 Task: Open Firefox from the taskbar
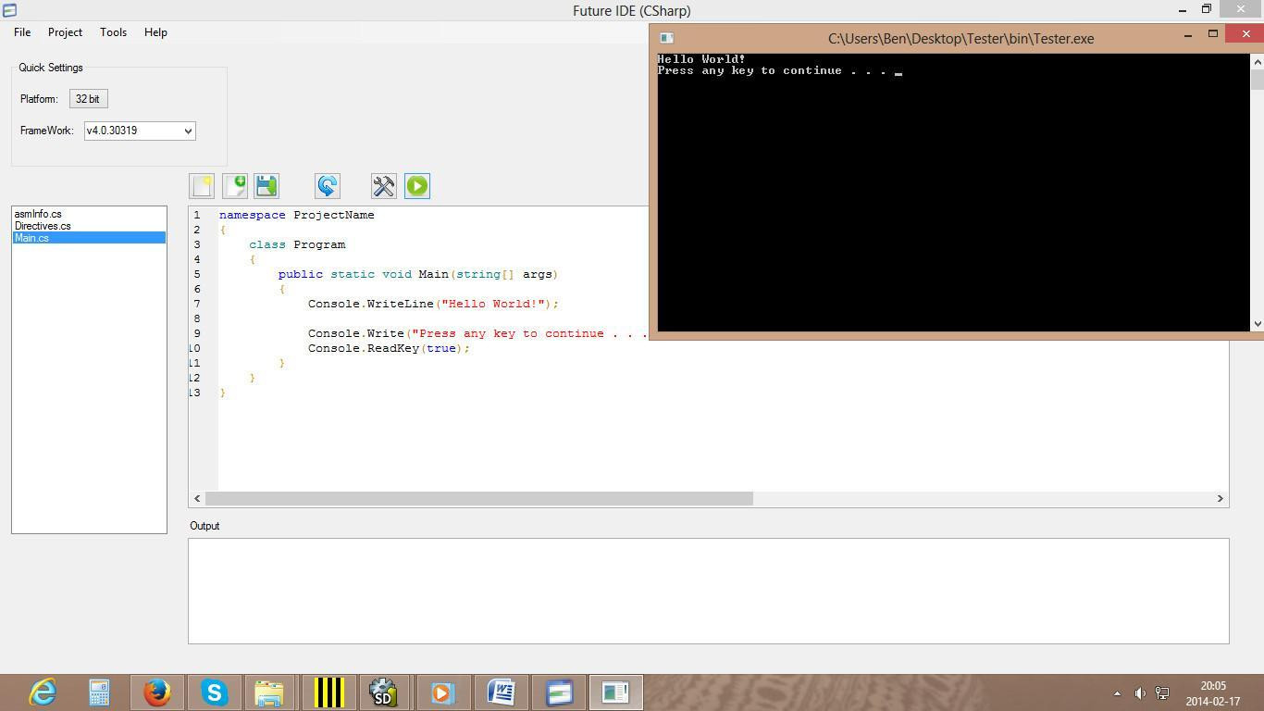point(157,692)
